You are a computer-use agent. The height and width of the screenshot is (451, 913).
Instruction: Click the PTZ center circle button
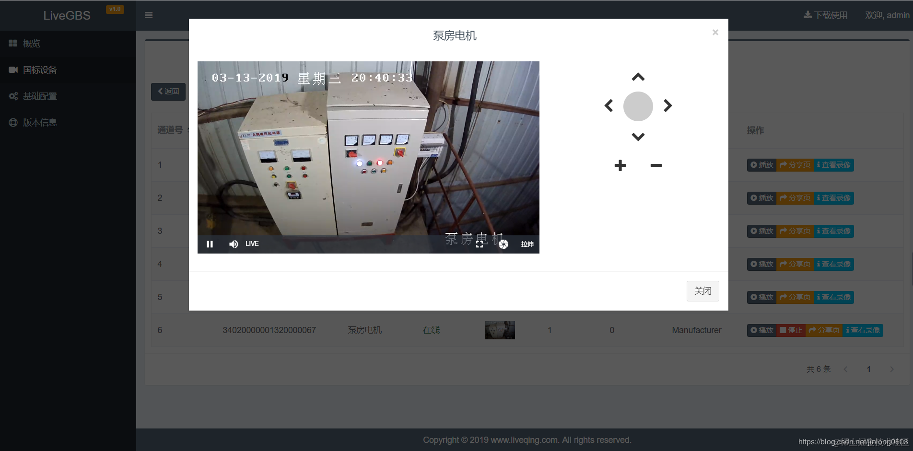click(638, 106)
